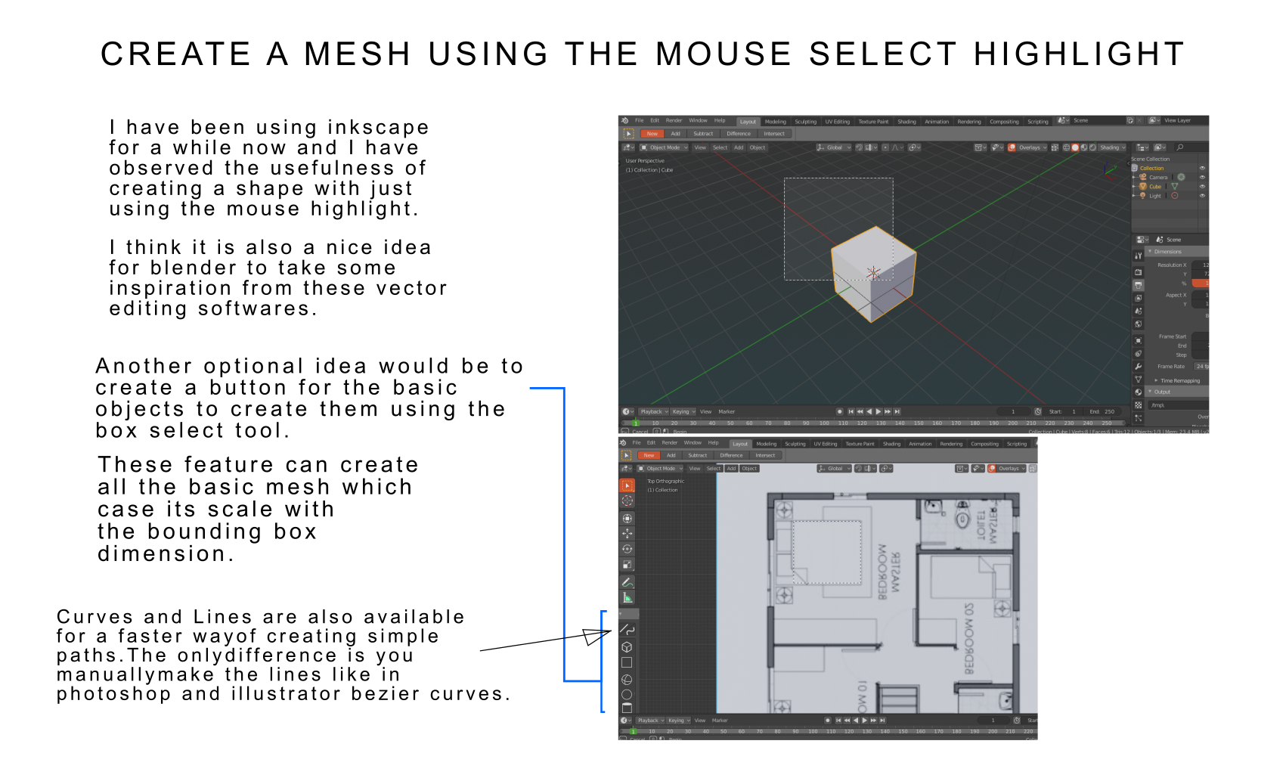Open the Shading options dropdown in upper viewport

(1112, 147)
